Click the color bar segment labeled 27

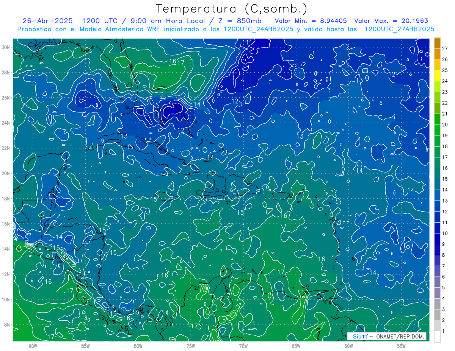pos(437,43)
